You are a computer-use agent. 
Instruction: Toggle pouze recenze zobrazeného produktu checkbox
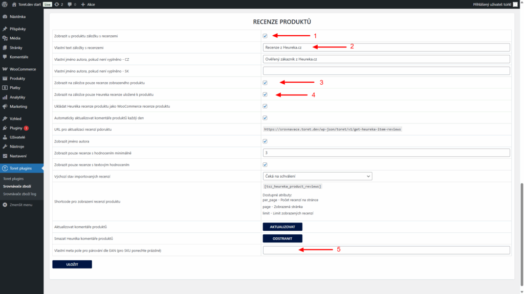tap(265, 83)
